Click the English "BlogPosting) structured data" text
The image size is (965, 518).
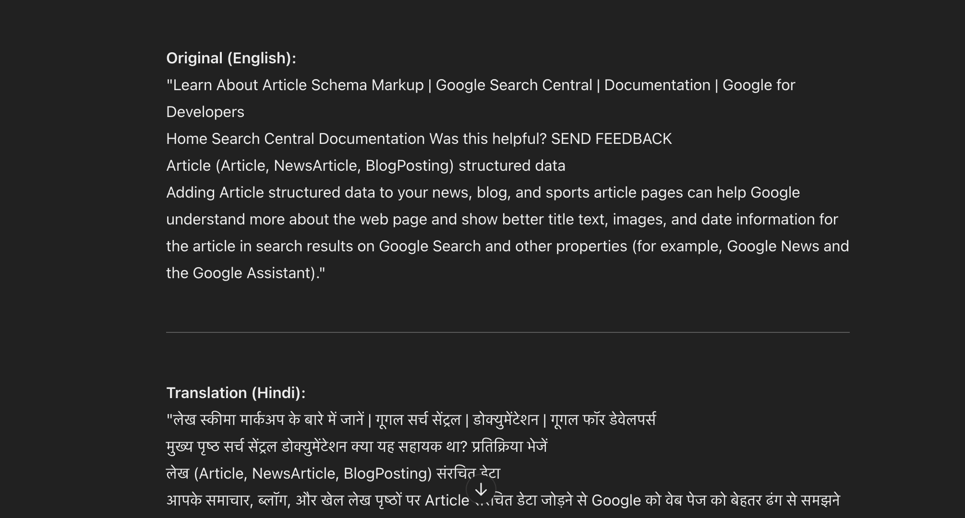coord(465,165)
